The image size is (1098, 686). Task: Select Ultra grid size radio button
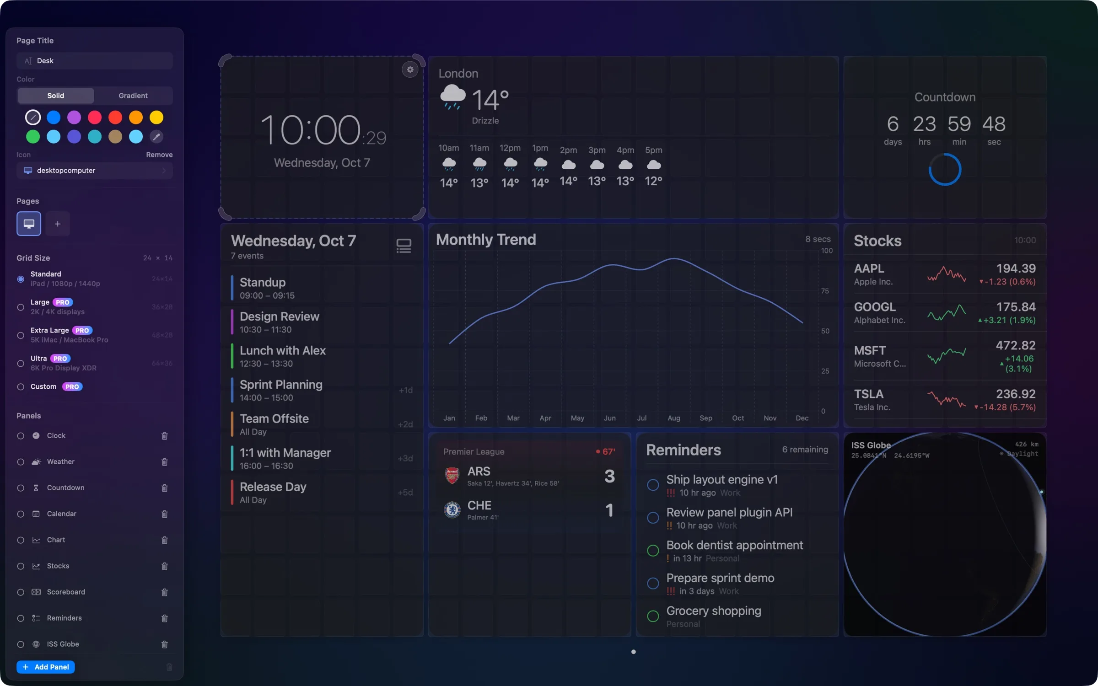21,364
